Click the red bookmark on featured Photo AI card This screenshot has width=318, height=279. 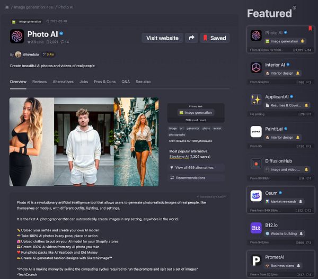coord(310,28)
